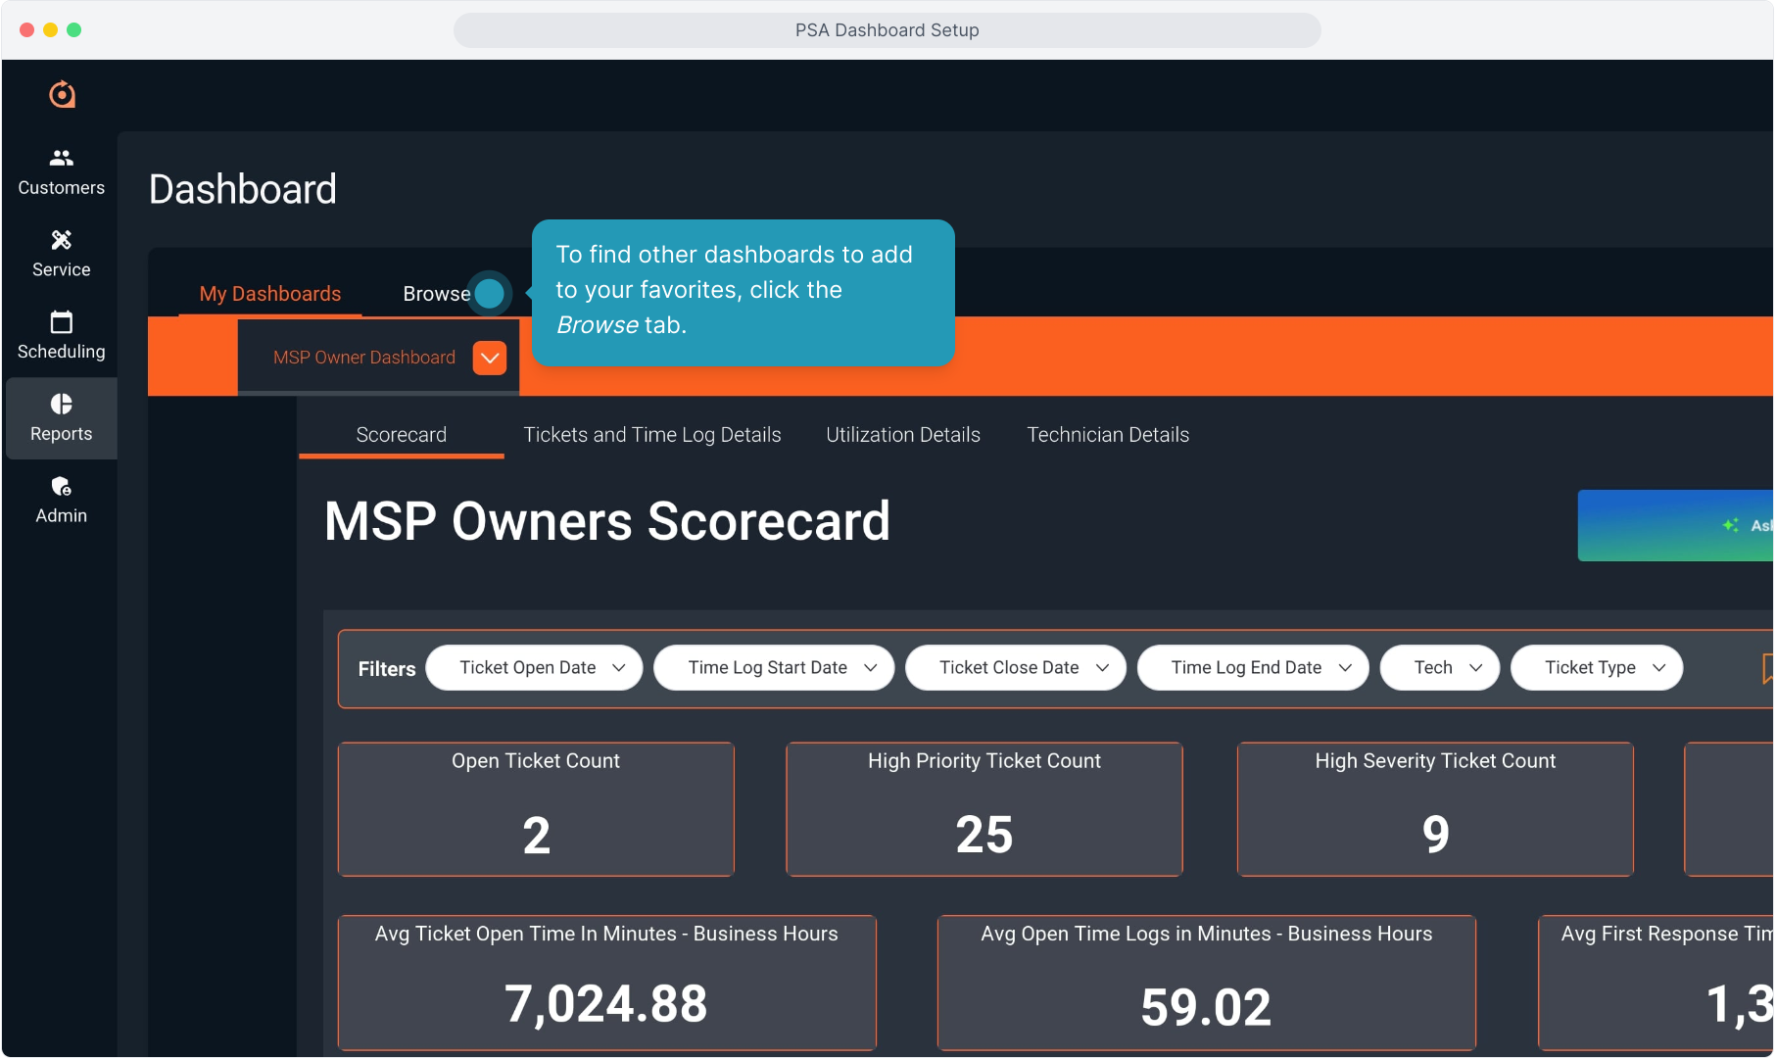Click the gradient Ask button
The height and width of the screenshot is (1058, 1775).
coord(1675,526)
